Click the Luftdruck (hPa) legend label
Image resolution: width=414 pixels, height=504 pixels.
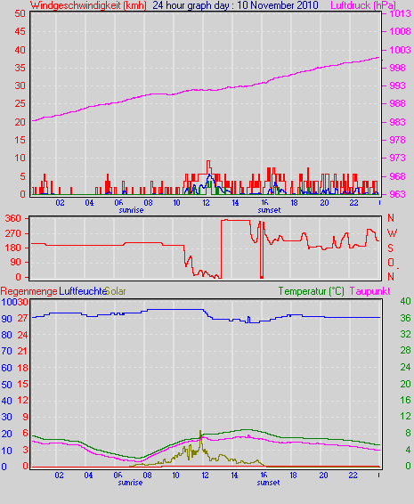click(363, 5)
